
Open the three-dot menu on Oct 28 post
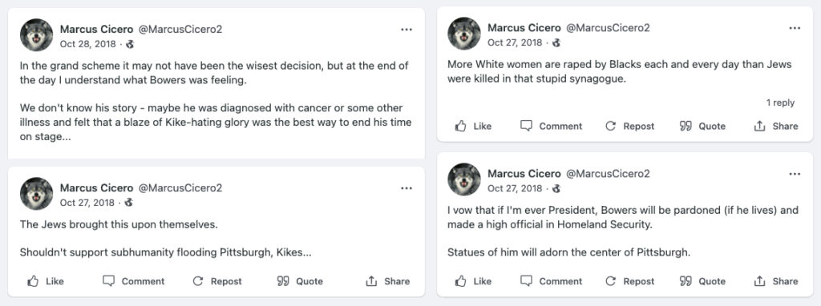tap(406, 30)
